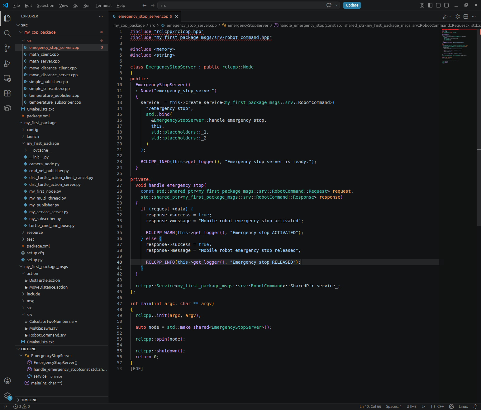The height and width of the screenshot is (410, 481).
Task: Open the Source Control view
Action: pyautogui.click(x=7, y=48)
